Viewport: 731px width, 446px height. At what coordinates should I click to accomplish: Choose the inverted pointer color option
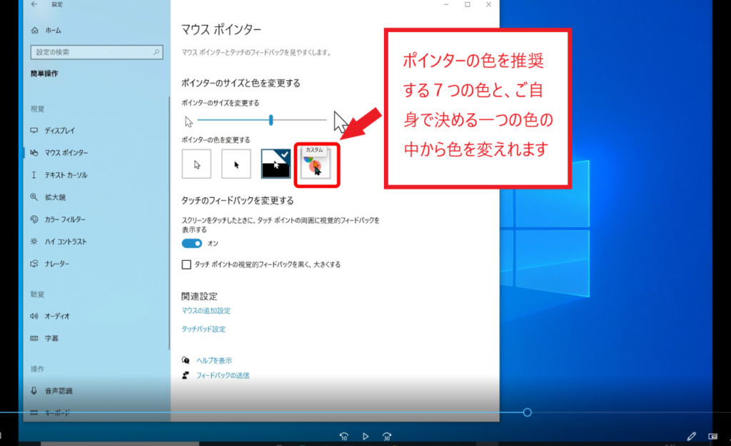[x=276, y=164]
